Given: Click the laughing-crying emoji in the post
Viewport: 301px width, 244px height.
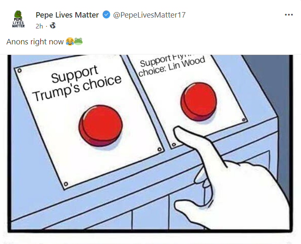Looking at the screenshot, I should pyautogui.click(x=69, y=41).
